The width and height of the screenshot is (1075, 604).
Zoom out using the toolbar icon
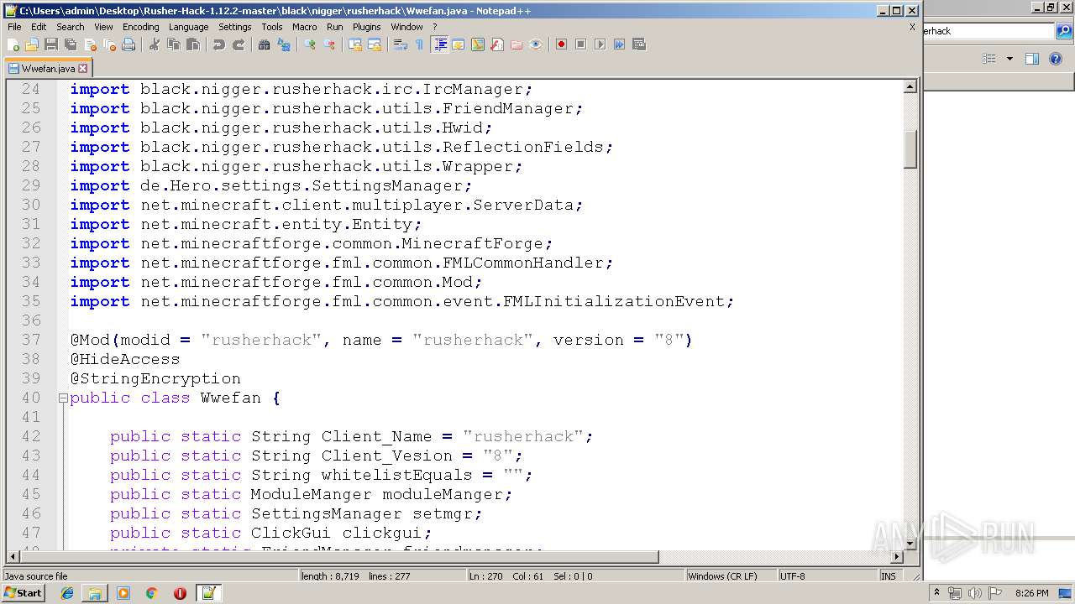pyautogui.click(x=329, y=44)
